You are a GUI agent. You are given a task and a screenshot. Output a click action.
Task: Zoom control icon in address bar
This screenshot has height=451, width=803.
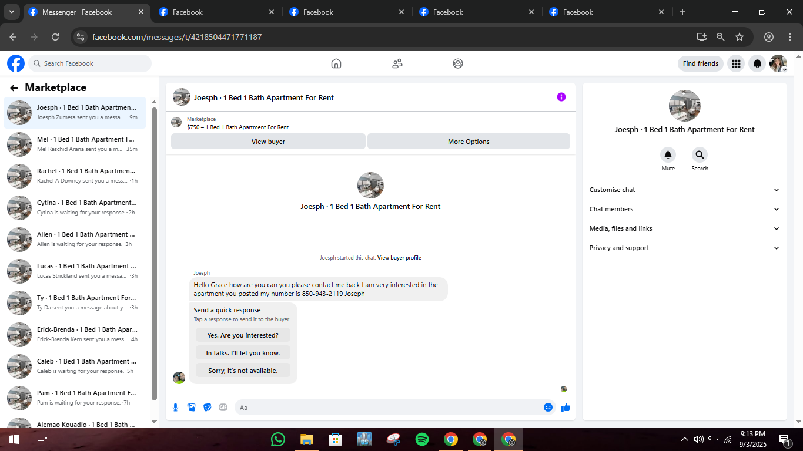721,37
